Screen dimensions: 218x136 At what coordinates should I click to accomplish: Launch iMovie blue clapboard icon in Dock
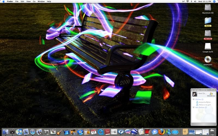click(66, 132)
